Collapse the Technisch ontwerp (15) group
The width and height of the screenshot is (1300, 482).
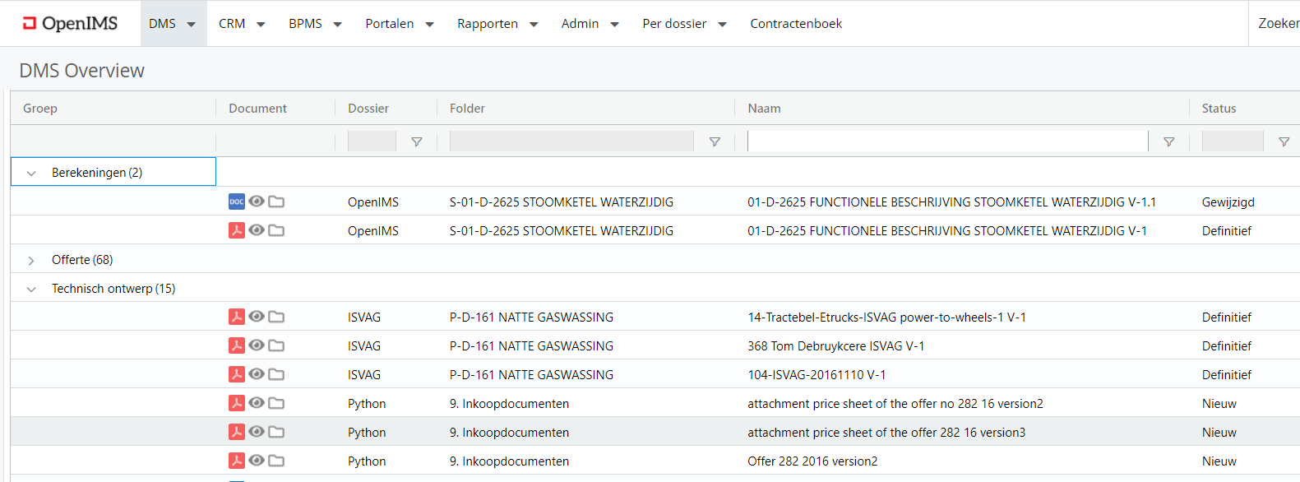tap(31, 290)
